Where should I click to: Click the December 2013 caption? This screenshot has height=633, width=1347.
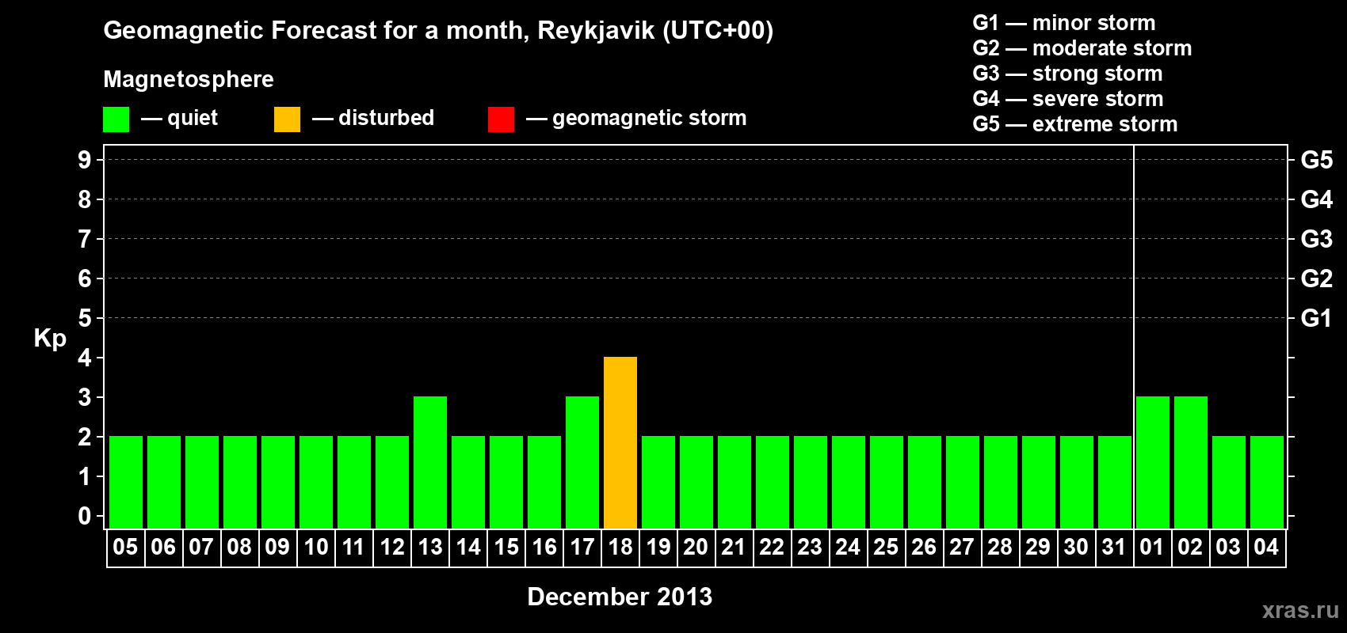[620, 597]
